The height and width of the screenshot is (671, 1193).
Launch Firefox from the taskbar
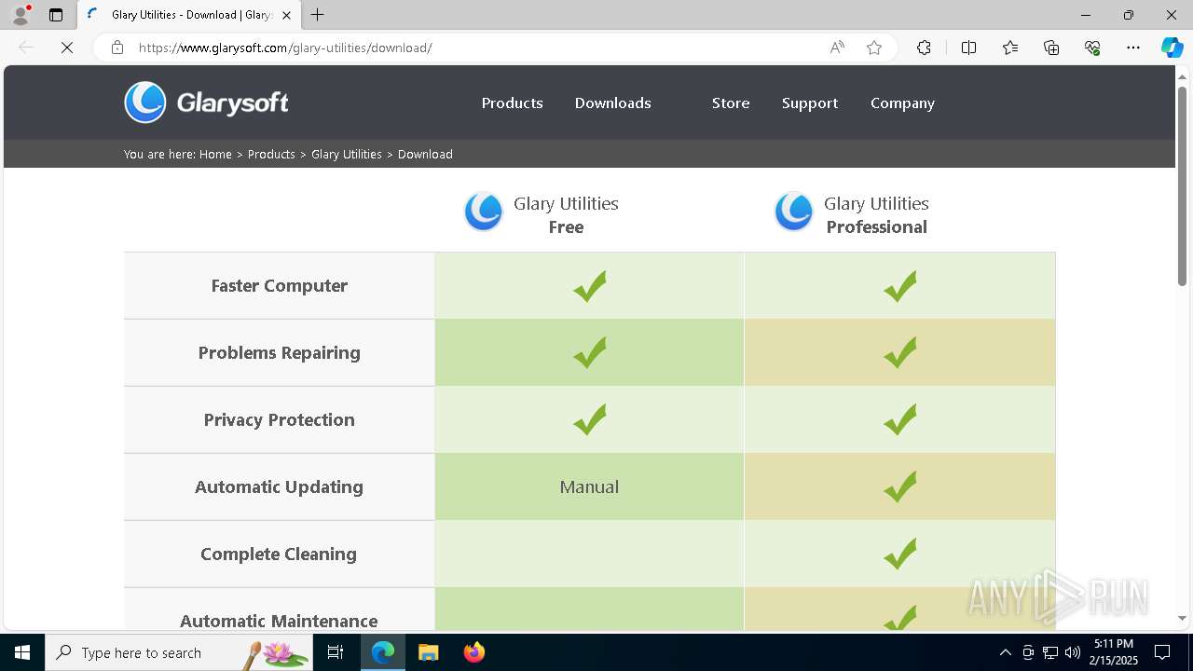pos(474,652)
